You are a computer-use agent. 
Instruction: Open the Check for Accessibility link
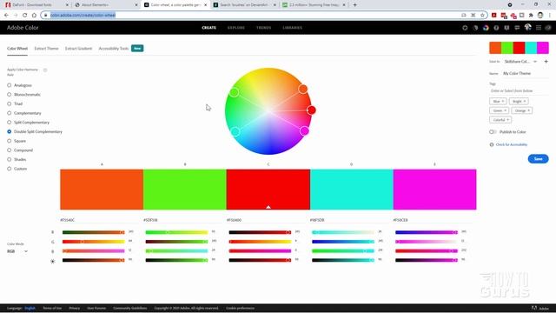[x=512, y=144]
